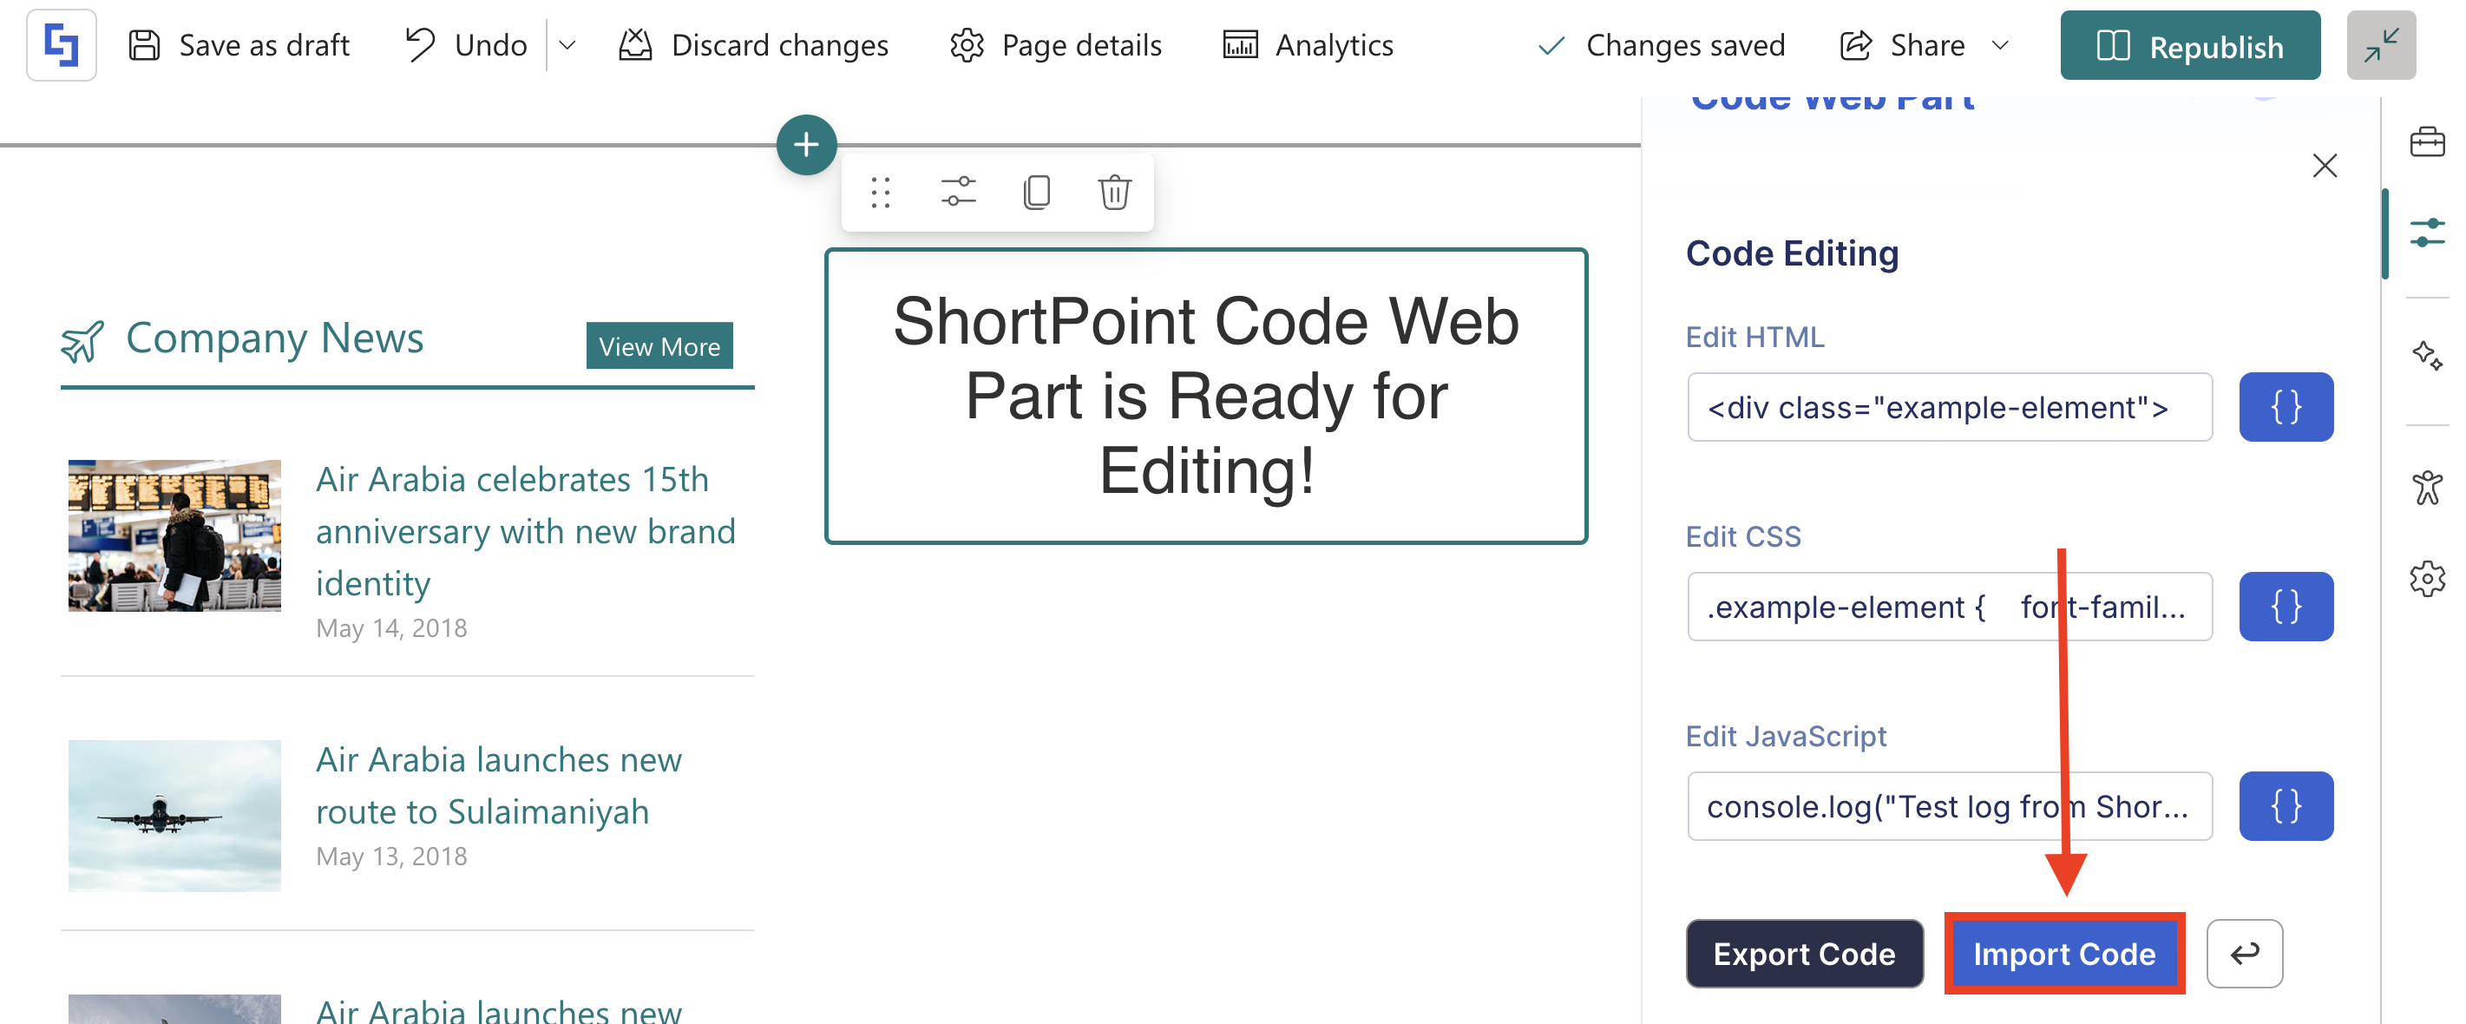Click the drag handle dots icon
Image resolution: width=2466 pixels, height=1024 pixels.
(x=880, y=193)
